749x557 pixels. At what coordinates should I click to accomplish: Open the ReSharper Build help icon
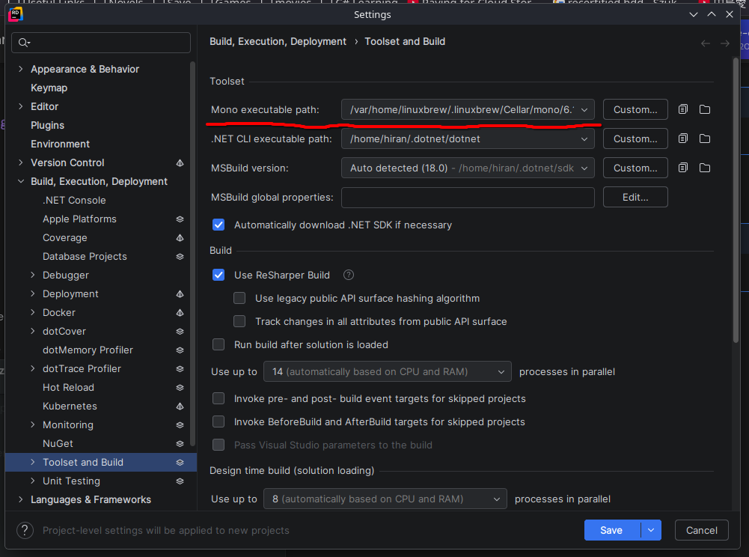(x=349, y=275)
